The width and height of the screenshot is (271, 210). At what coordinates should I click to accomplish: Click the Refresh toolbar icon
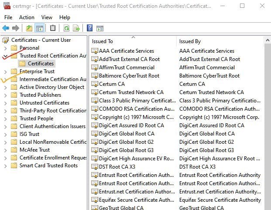point(66,28)
